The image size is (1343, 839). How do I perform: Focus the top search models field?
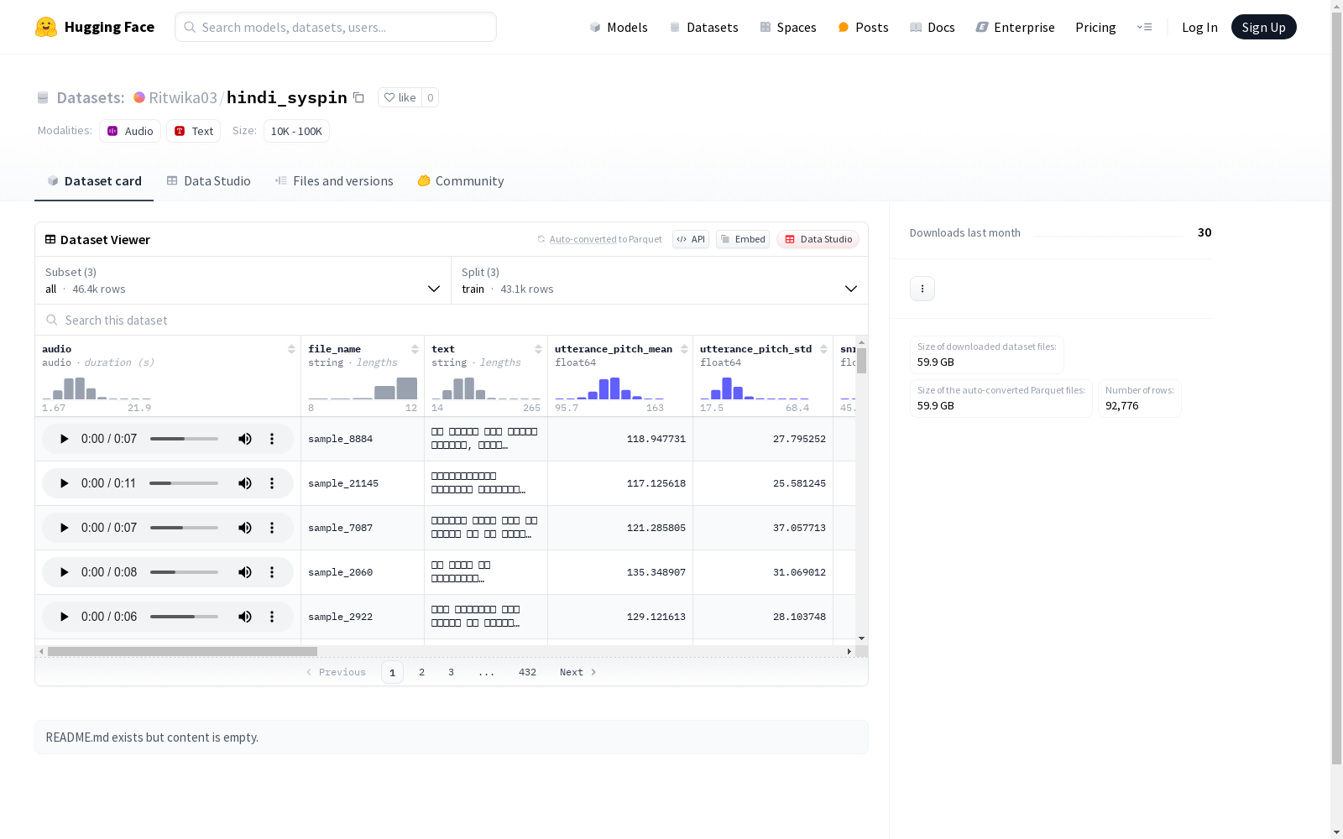[x=336, y=27]
